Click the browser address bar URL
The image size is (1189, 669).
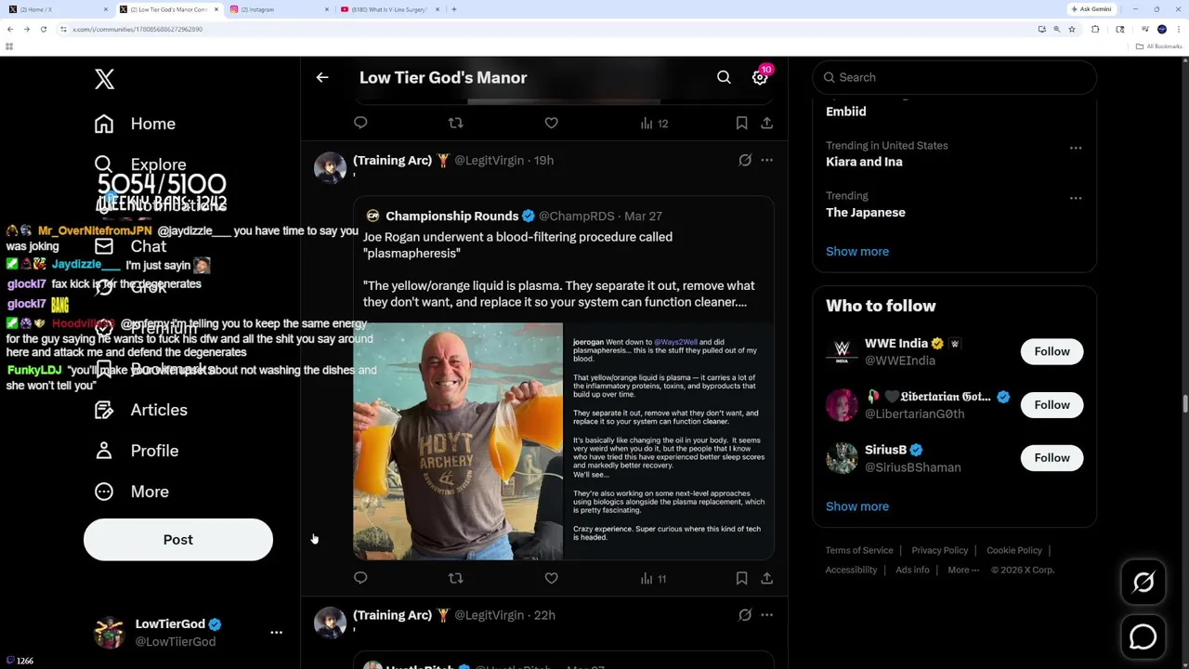tap(137, 29)
